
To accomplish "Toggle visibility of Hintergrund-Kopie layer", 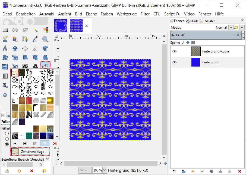I will (175, 51).
